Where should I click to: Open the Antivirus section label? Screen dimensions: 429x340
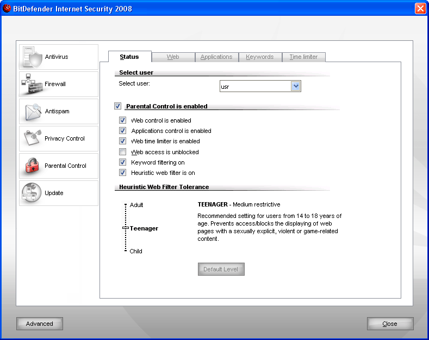click(57, 57)
